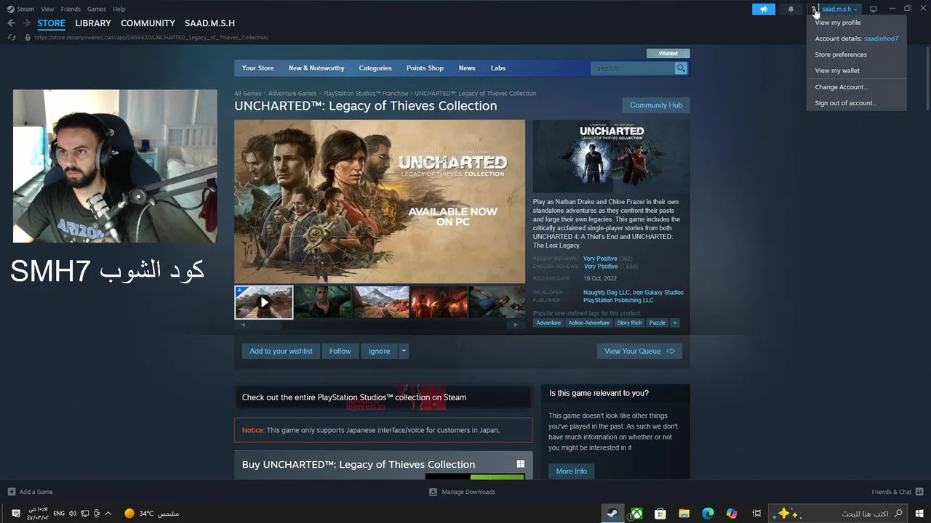Image resolution: width=931 pixels, height=523 pixels.
Task: Open Points Shop in store nav
Action: [x=425, y=68]
